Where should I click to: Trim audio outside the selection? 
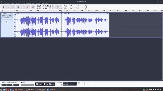point(44,8)
